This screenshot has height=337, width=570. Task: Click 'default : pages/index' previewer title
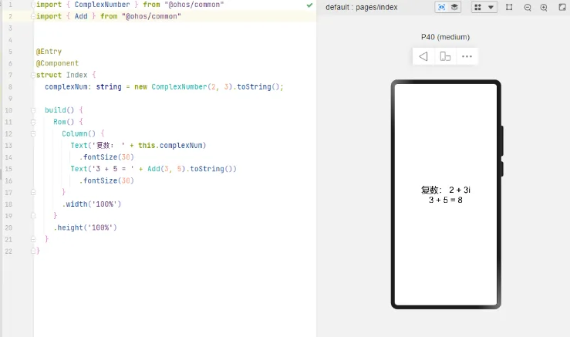pos(361,7)
